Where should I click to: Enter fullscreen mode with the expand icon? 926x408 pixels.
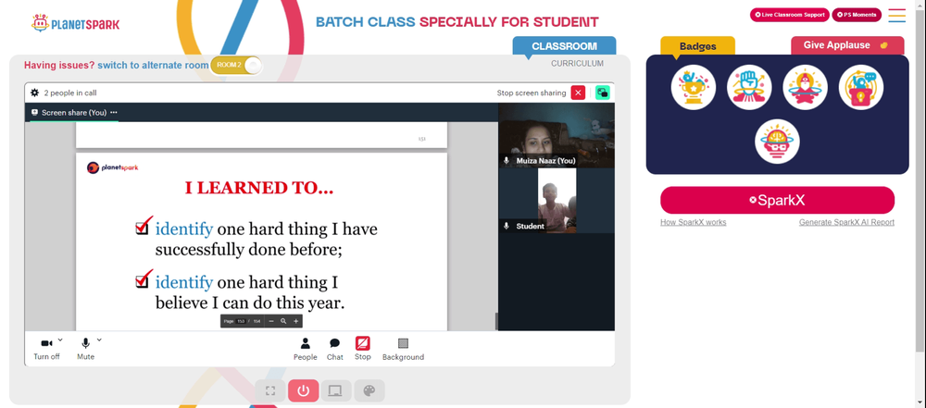(x=270, y=390)
